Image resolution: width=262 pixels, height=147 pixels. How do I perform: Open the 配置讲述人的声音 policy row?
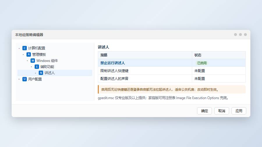coord(171,78)
